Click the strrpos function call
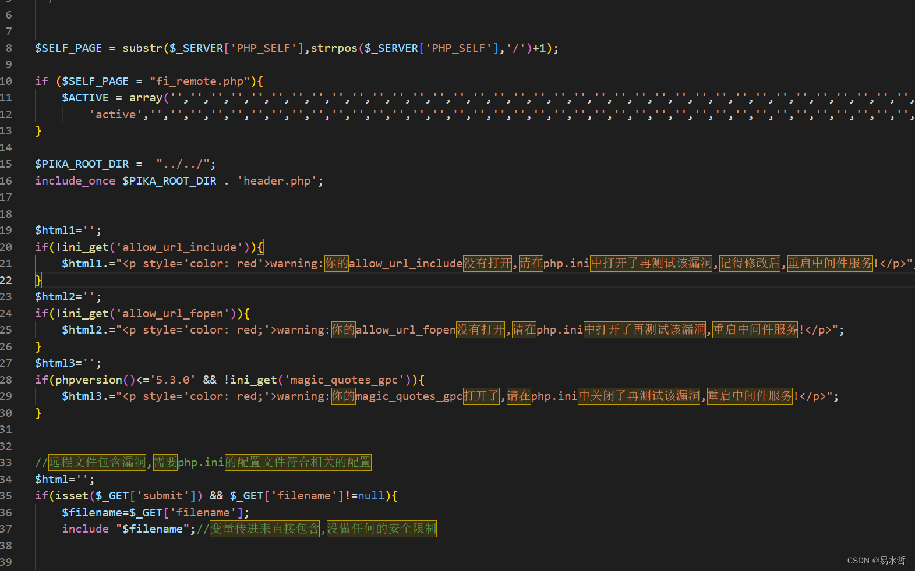Screen dimensions: 915x571 [334, 48]
